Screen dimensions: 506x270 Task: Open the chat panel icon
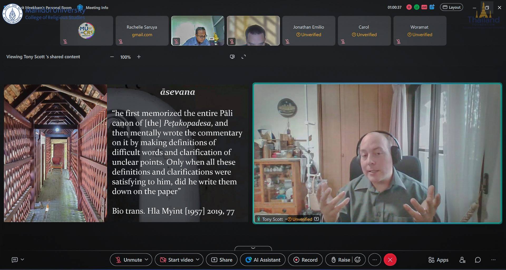coord(478,260)
